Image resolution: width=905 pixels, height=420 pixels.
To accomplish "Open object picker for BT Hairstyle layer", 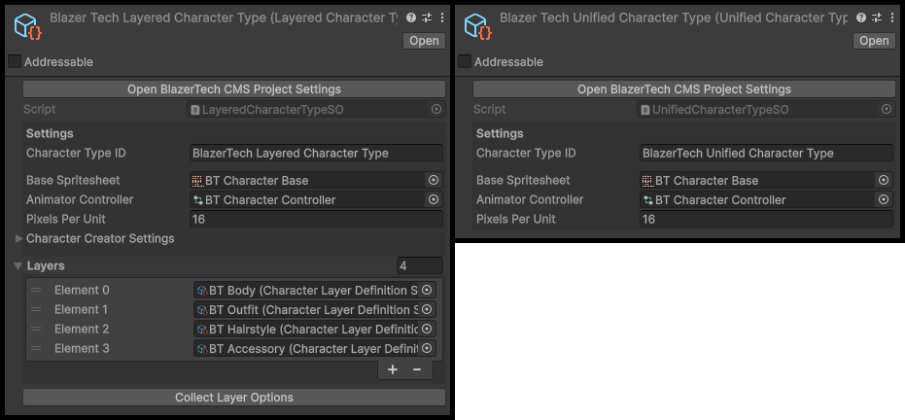I will [427, 329].
